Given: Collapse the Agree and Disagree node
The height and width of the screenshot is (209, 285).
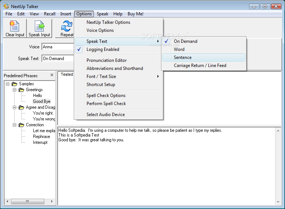Looking at the screenshot, I should pos(14,107).
